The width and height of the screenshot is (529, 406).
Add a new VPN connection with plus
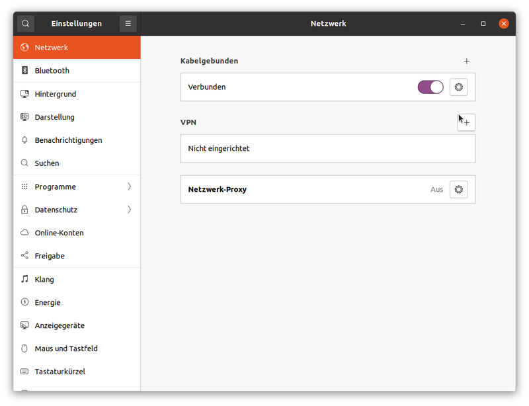coord(466,122)
